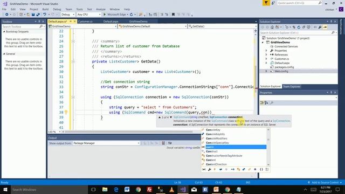
Task: Toggle the methods cube filter in IntelliSense bar
Action: tap(226, 169)
